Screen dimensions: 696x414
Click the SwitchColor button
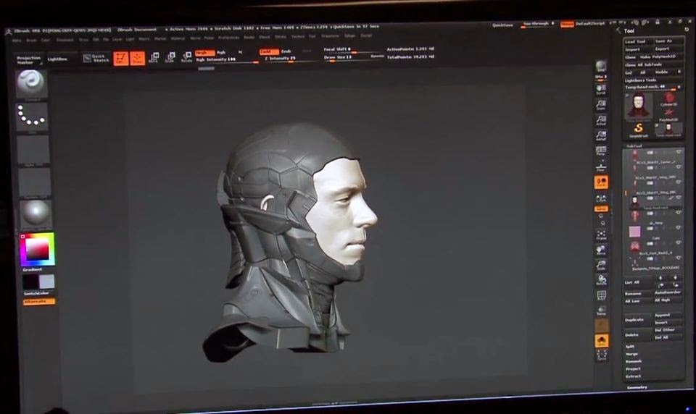pos(36,293)
